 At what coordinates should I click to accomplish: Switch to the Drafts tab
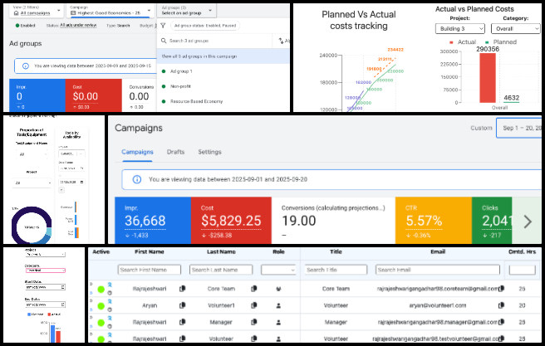tap(175, 153)
